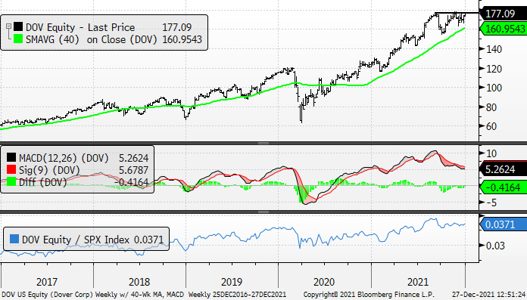
Task: Click the 160.9543 legend value
Action: (182, 39)
